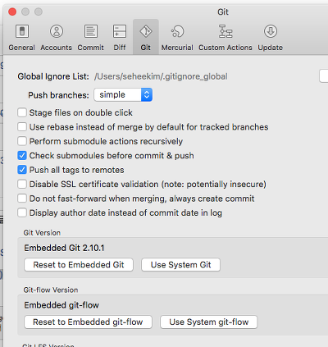328x347 pixels.
Task: Open the Push branches dropdown
Action: click(123, 94)
